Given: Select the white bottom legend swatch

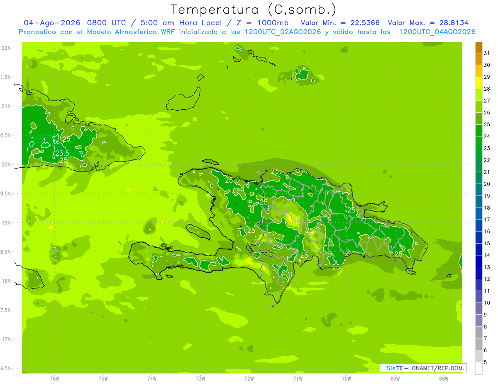Looking at the screenshot, I should coord(479,368).
